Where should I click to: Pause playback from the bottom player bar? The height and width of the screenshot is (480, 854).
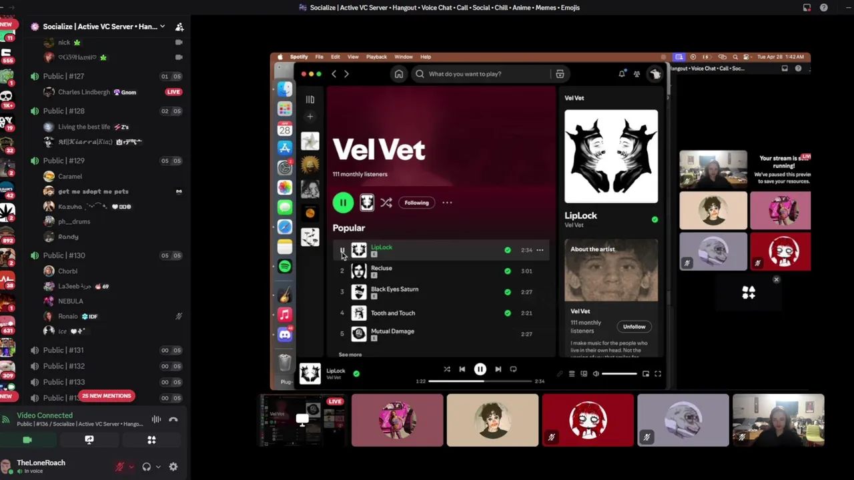point(480,369)
